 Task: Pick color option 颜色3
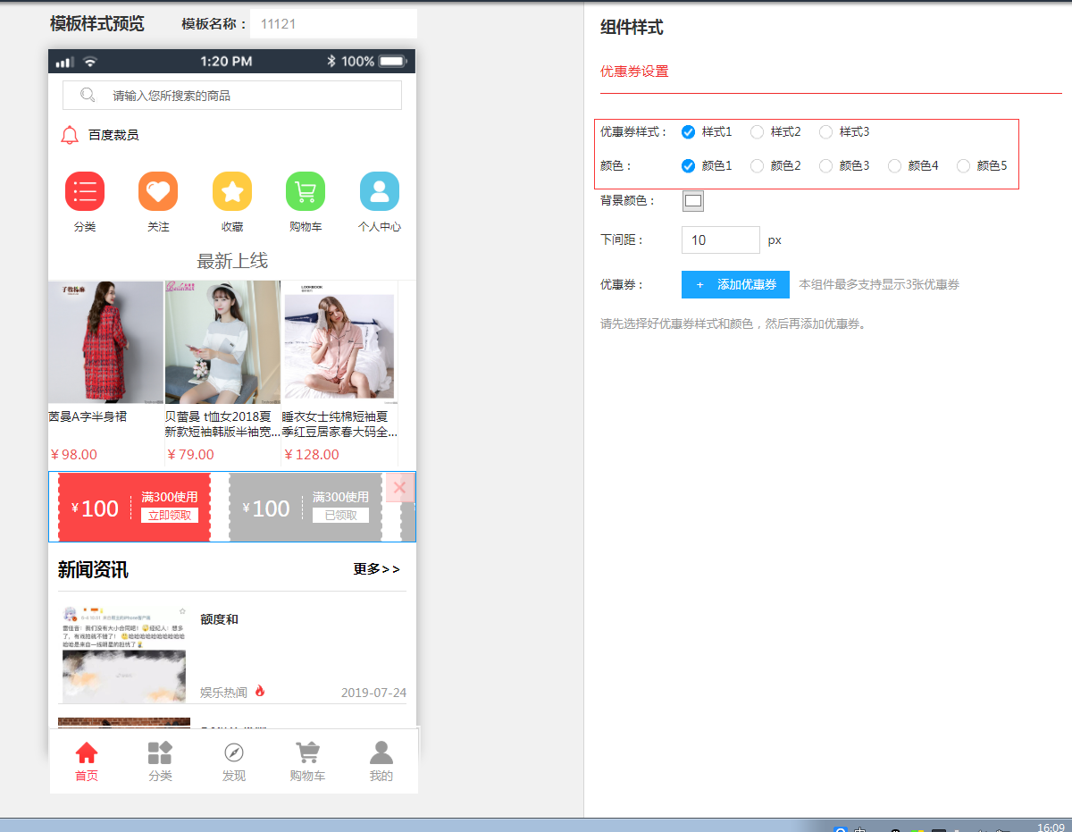[826, 166]
